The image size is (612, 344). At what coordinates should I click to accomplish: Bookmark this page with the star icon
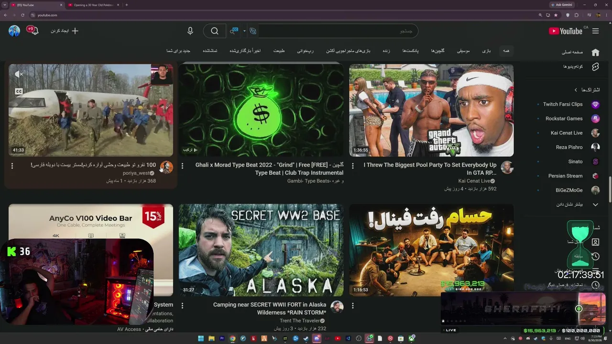tap(556, 15)
